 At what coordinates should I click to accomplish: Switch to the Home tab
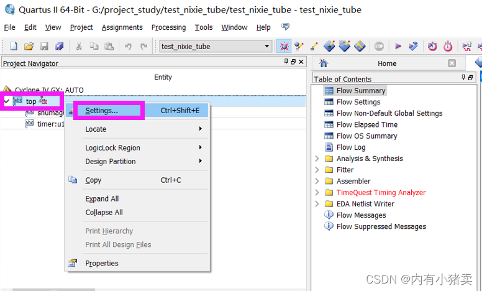click(x=387, y=63)
